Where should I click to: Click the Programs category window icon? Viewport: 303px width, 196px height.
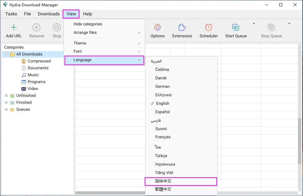[x=24, y=82]
